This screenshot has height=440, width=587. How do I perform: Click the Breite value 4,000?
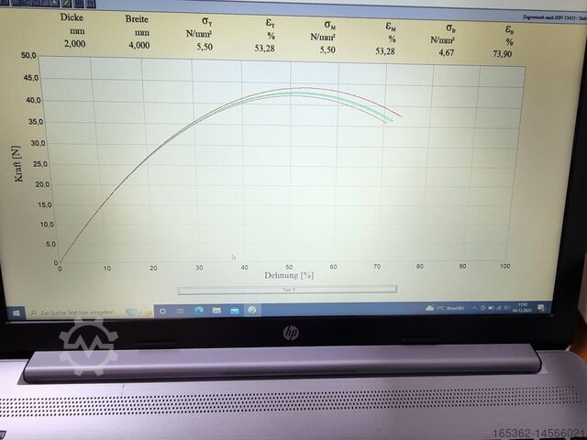point(138,44)
